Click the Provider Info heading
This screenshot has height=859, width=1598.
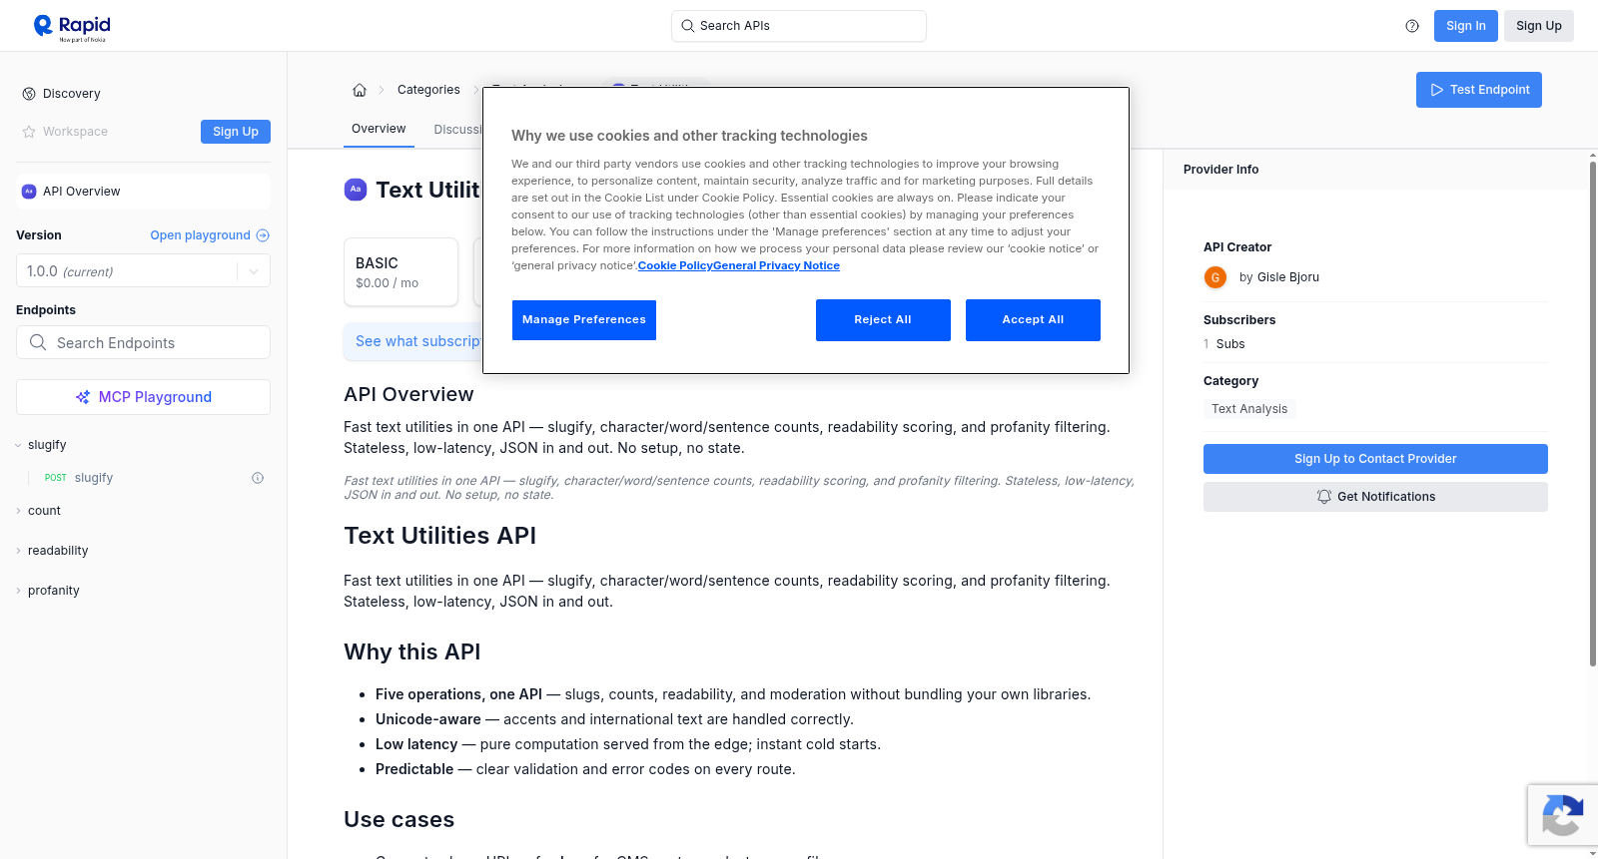coord(1220,170)
